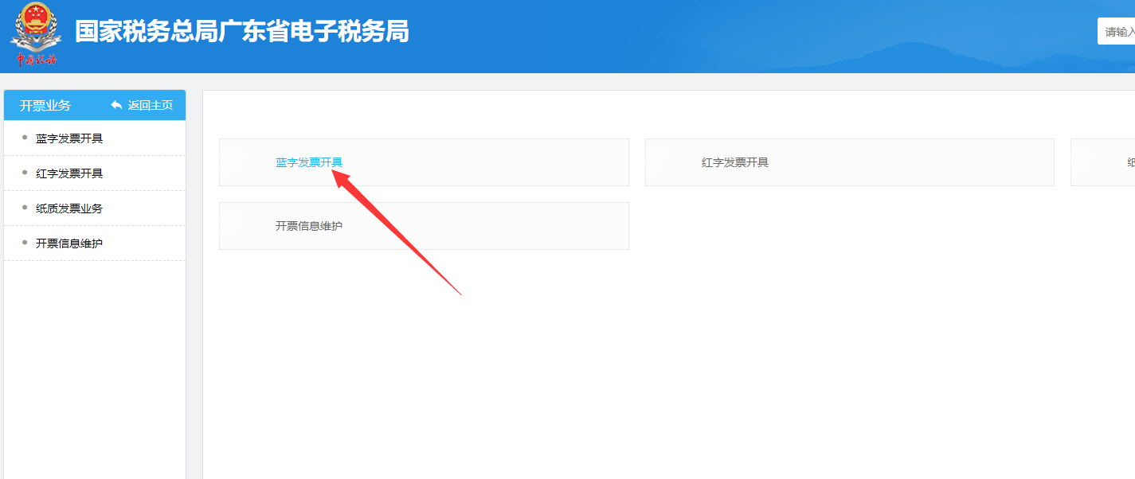Click the bullet dot before sidebar 蓝字发票开具

click(x=25, y=138)
